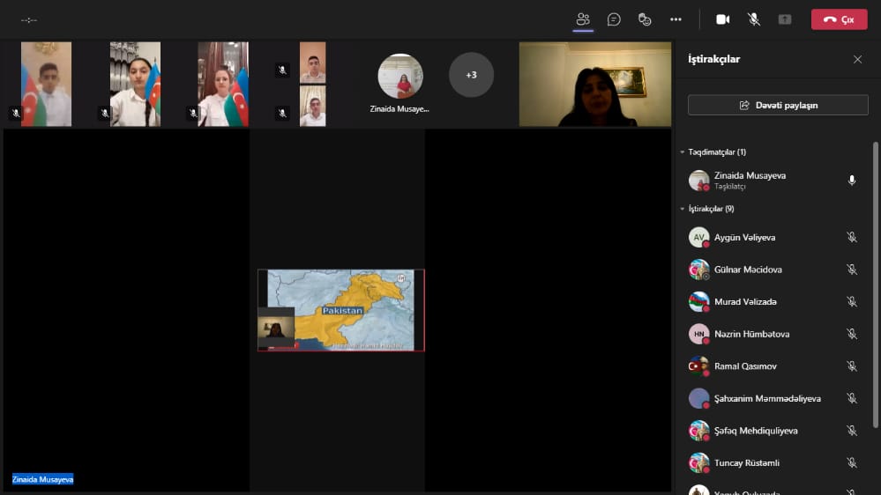The height and width of the screenshot is (495, 881).
Task: Toggle the camera on or off
Action: 722,19
